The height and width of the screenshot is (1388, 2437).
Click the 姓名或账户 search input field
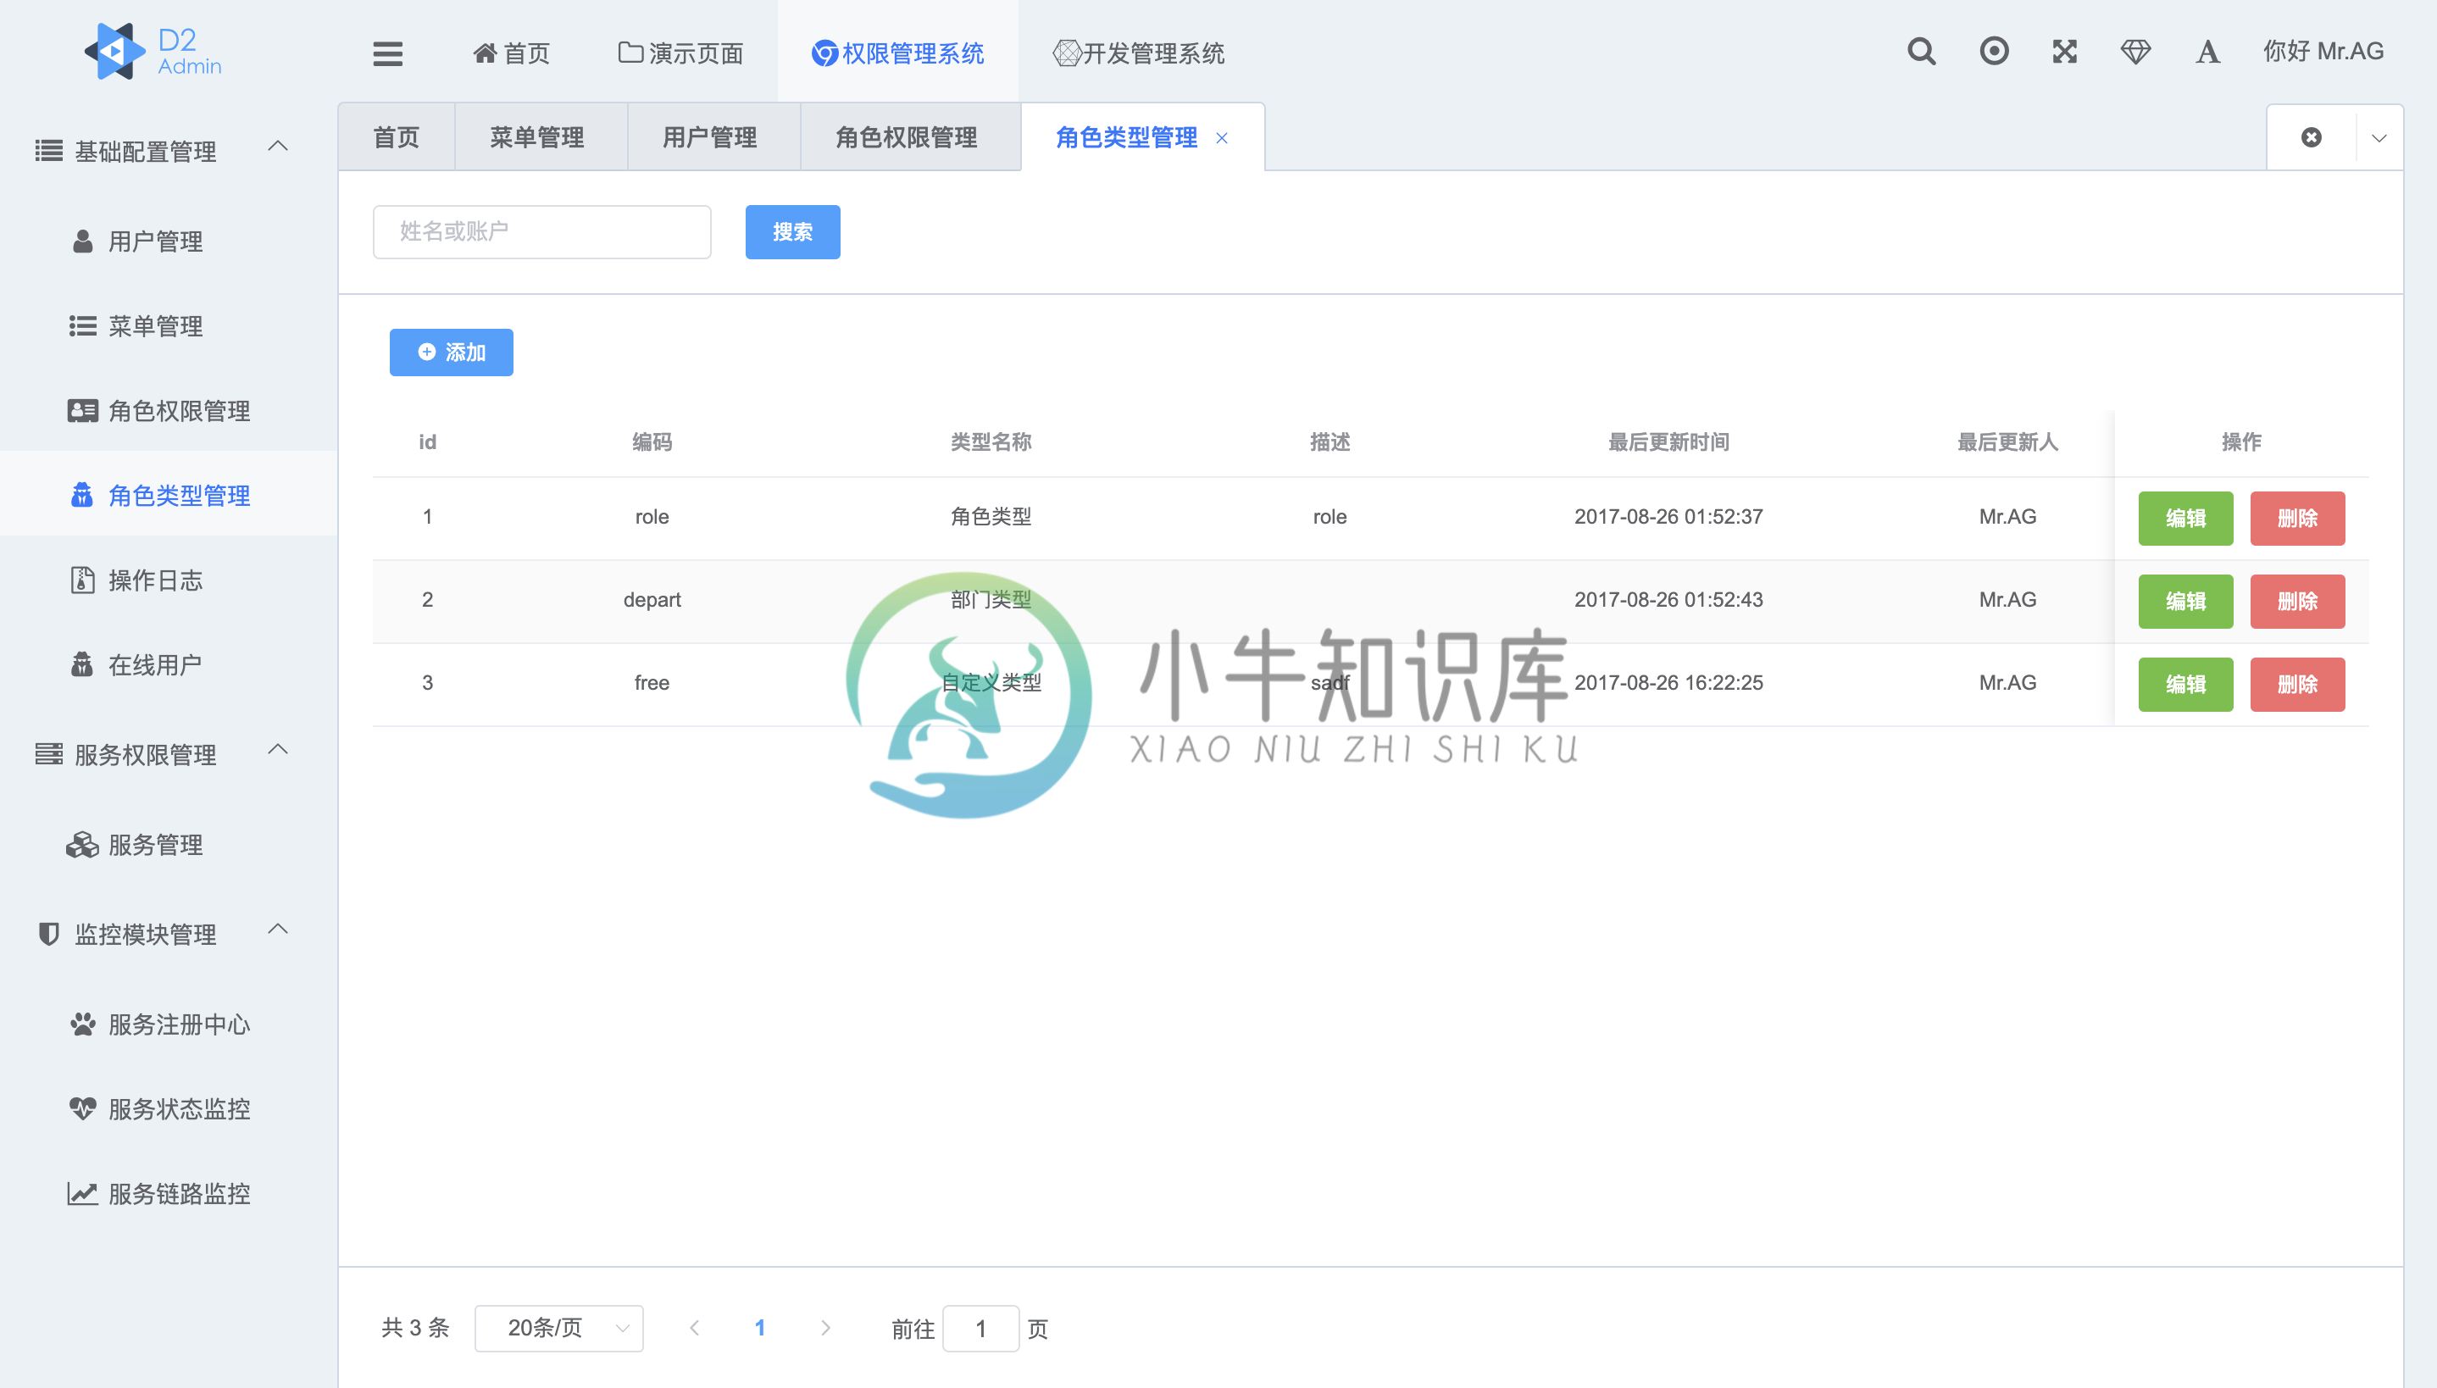click(542, 231)
